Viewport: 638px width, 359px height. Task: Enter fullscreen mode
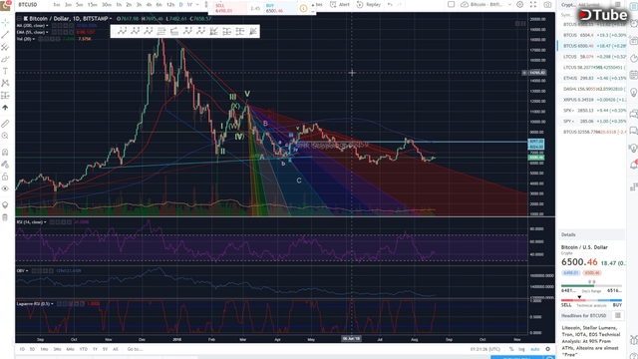(533, 4)
